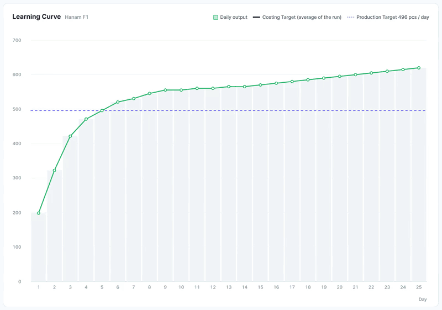Click x-axis label 21
Viewport: 442px width, 310px height.
355,287
